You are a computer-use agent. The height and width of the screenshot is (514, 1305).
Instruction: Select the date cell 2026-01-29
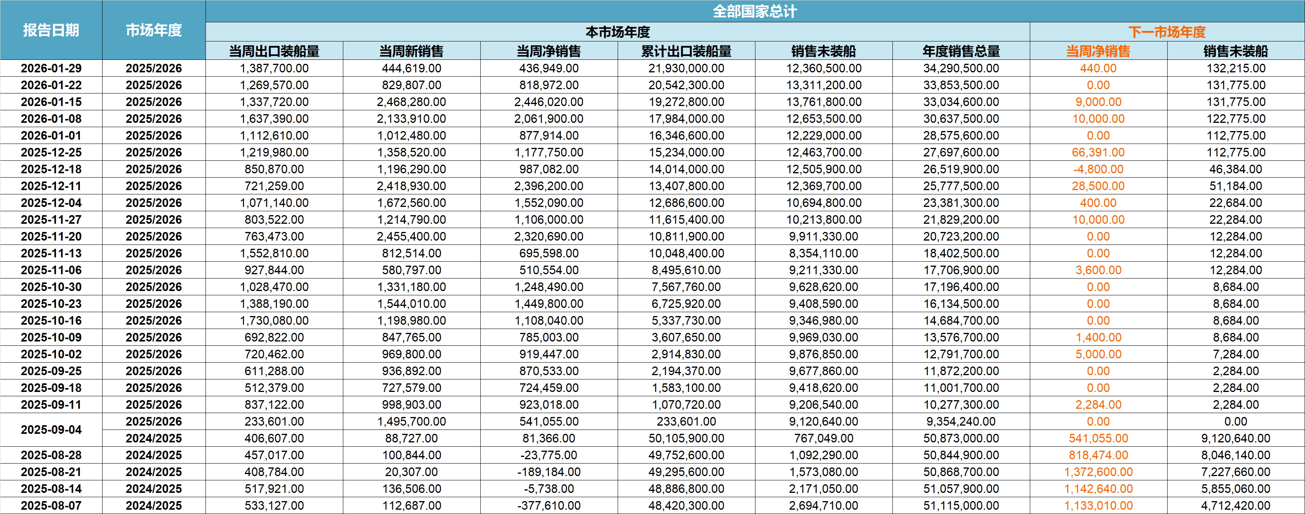click(x=51, y=68)
